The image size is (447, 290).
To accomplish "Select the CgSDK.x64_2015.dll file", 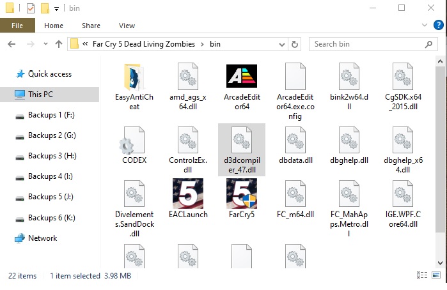I will 403,87.
